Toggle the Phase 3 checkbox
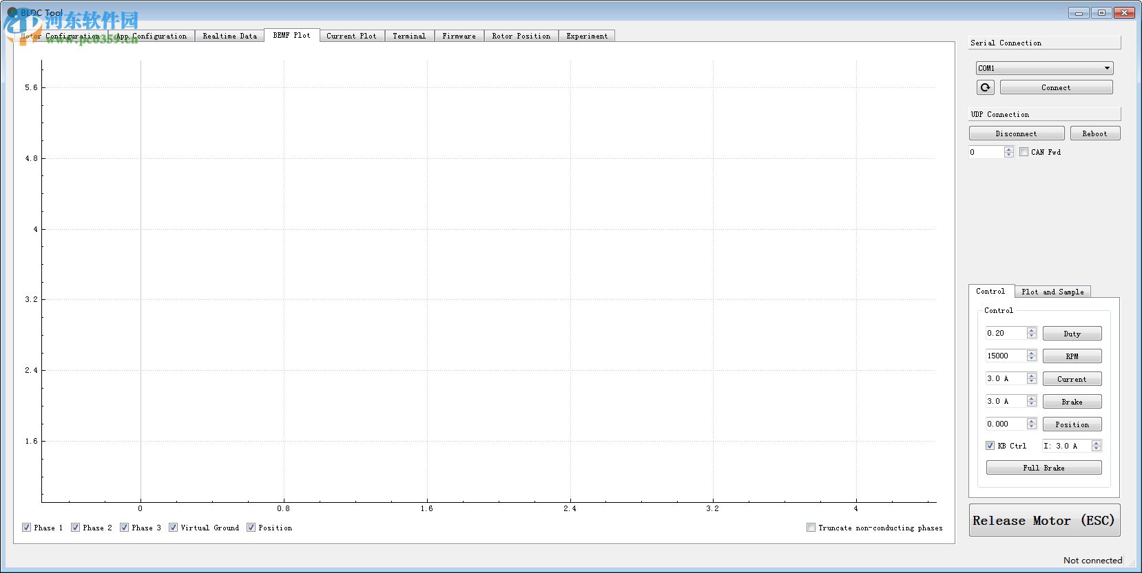Image resolution: width=1142 pixels, height=573 pixels. click(125, 528)
